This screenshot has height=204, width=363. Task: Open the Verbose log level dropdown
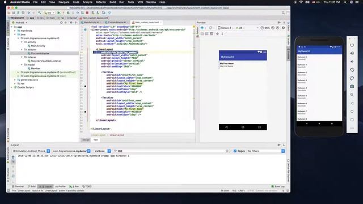pyautogui.click(x=102, y=151)
